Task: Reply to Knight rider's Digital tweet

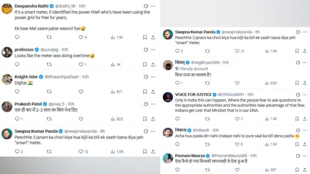Action: click(17, 92)
